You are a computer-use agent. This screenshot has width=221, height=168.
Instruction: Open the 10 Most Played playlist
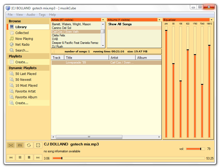pyautogui.click(x=29, y=85)
